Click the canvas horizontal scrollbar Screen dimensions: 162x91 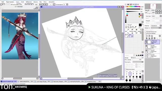pyautogui.click(x=80, y=79)
